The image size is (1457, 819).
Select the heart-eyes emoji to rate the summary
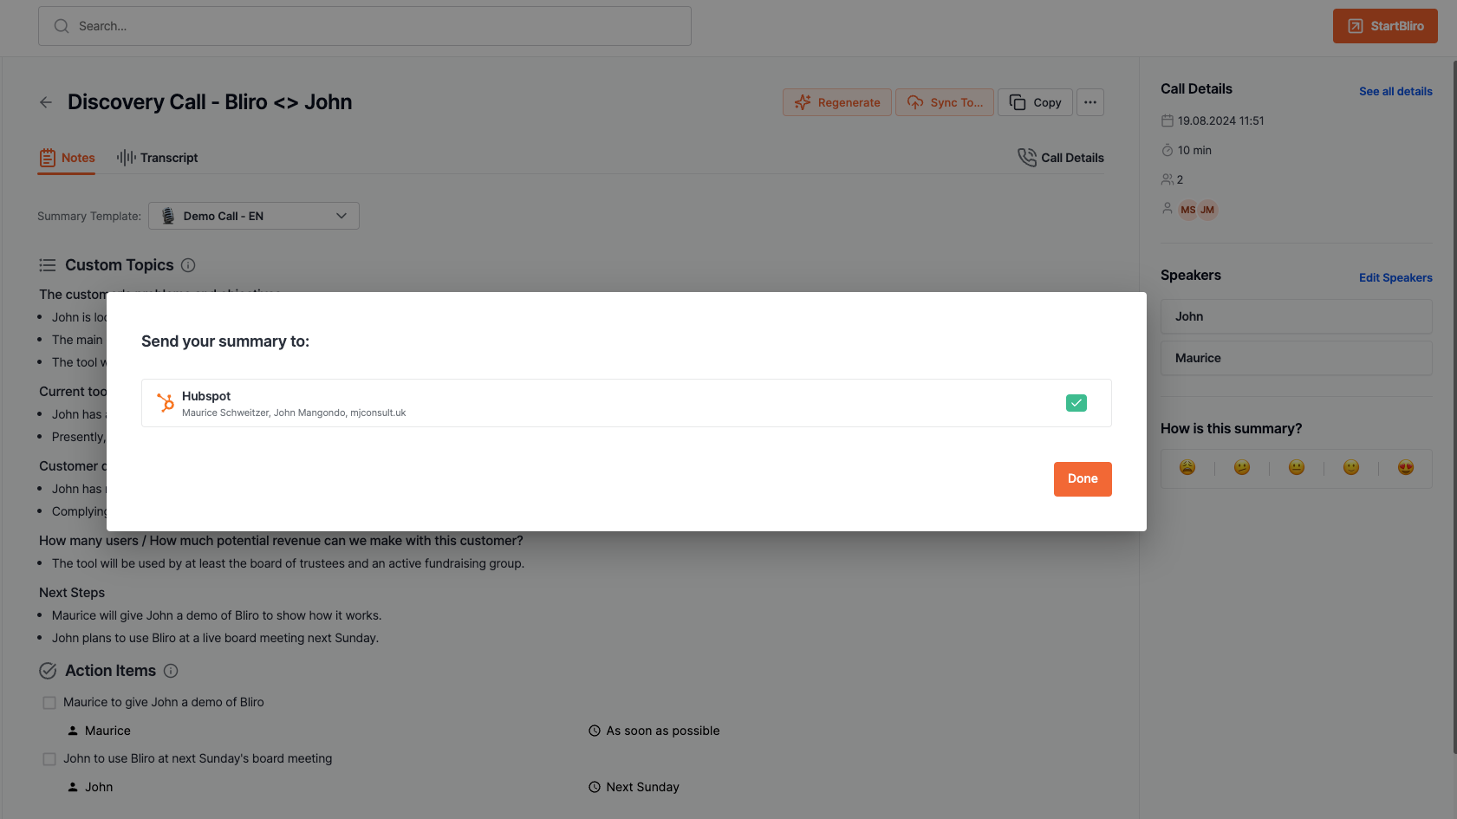pos(1406,467)
